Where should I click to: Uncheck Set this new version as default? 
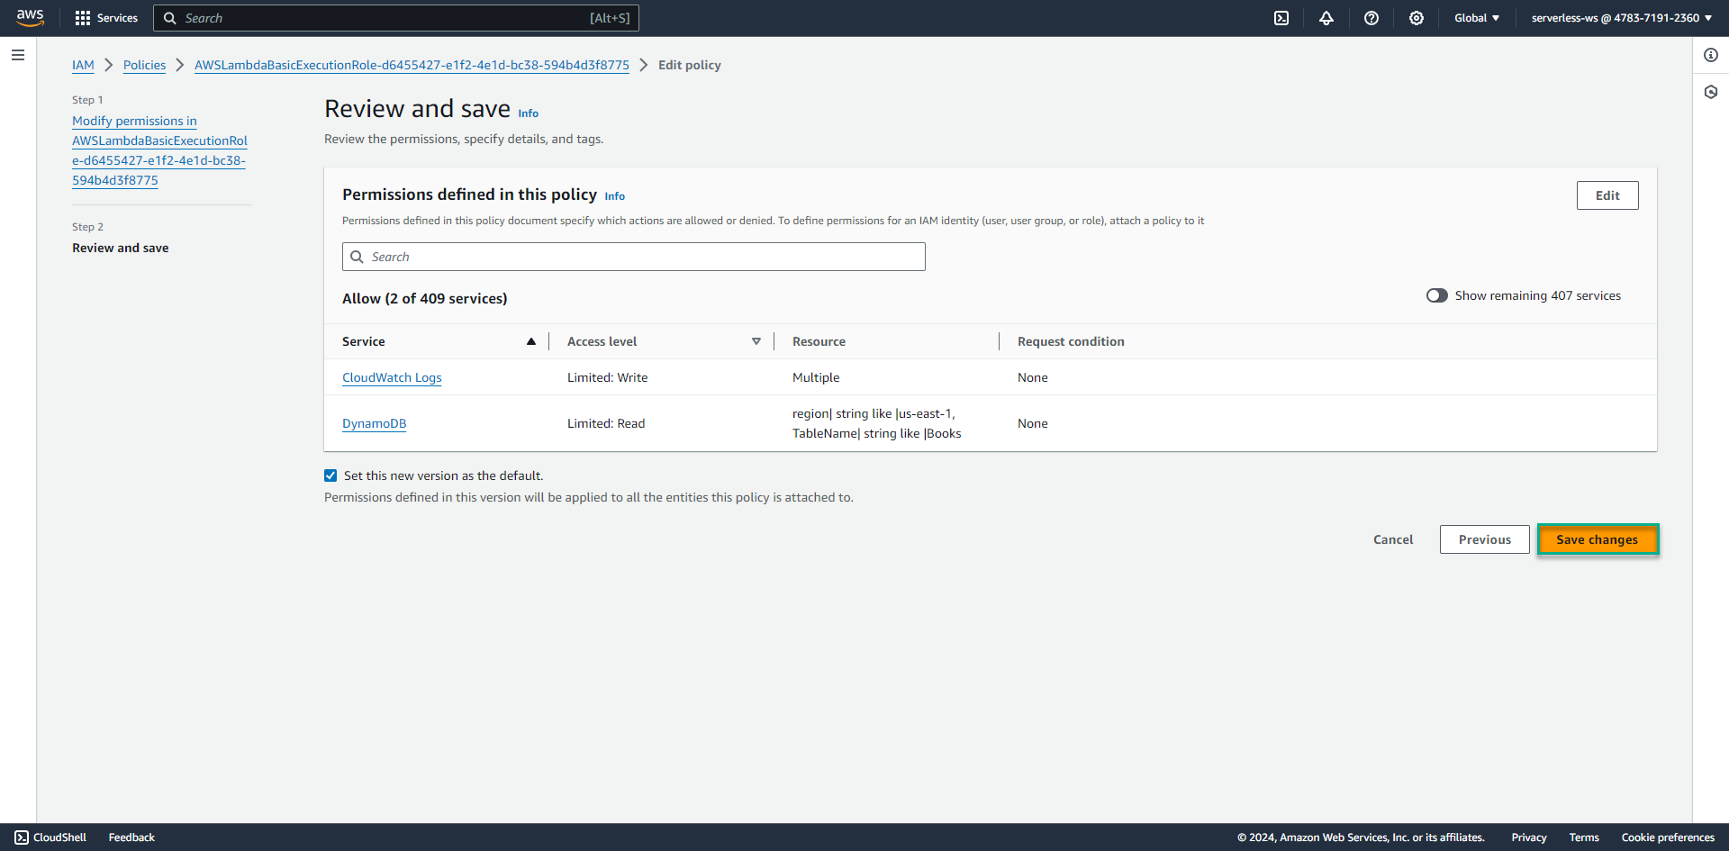pos(330,475)
